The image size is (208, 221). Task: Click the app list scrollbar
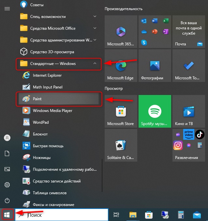click(102, 175)
